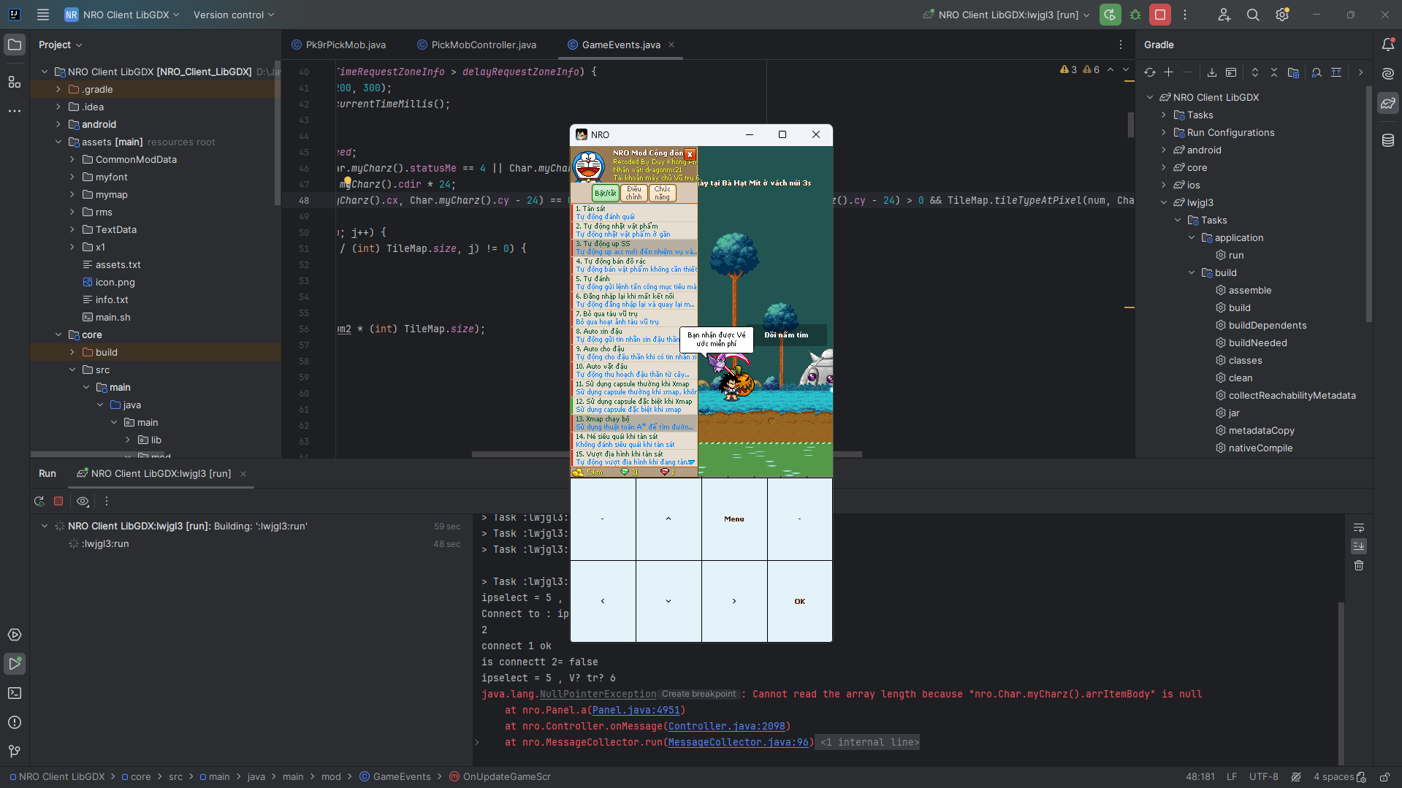Open Search Everywhere magnifier icon
Image resolution: width=1402 pixels, height=788 pixels.
(x=1253, y=15)
